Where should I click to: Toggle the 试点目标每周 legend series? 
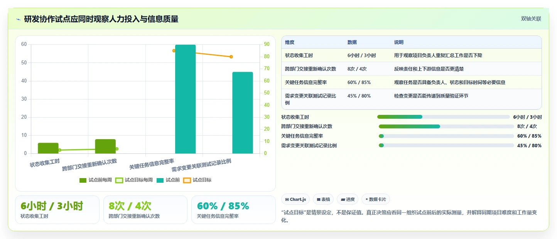pyautogui.click(x=134, y=180)
